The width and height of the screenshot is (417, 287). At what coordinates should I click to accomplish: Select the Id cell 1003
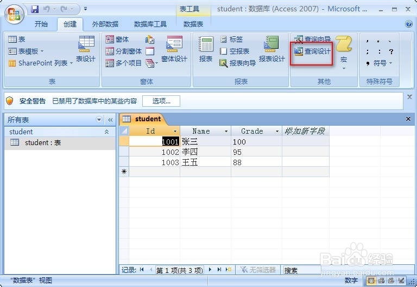coord(155,162)
